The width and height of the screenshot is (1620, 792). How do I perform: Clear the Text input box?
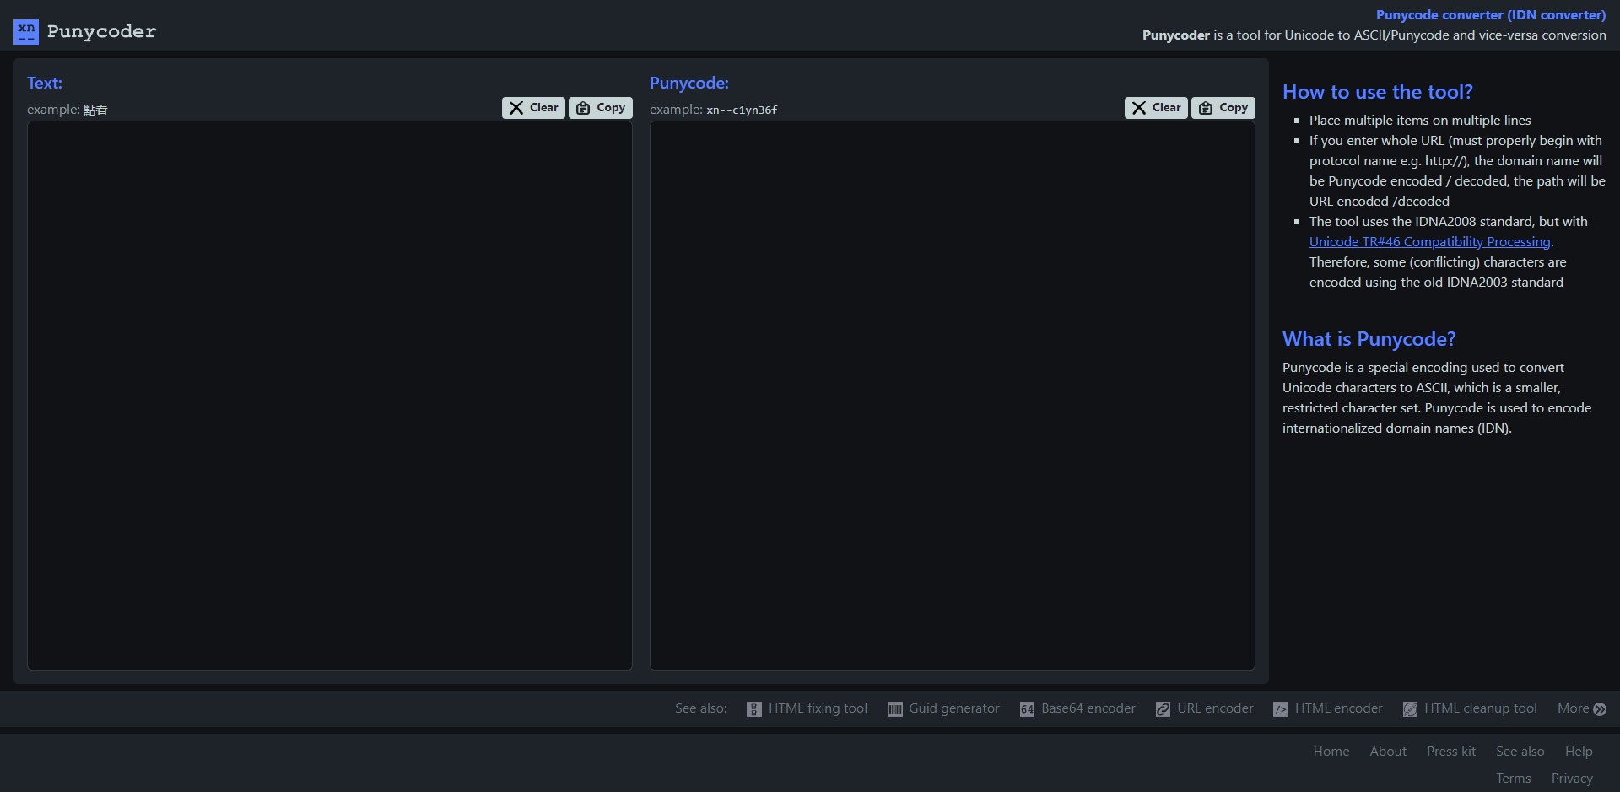pyautogui.click(x=533, y=108)
